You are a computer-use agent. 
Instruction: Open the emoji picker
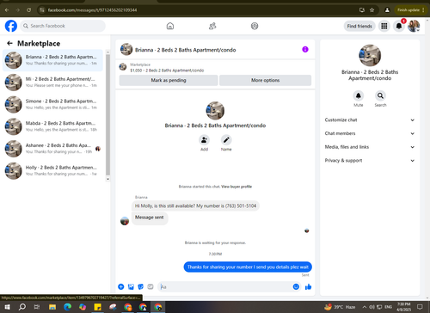(x=296, y=286)
